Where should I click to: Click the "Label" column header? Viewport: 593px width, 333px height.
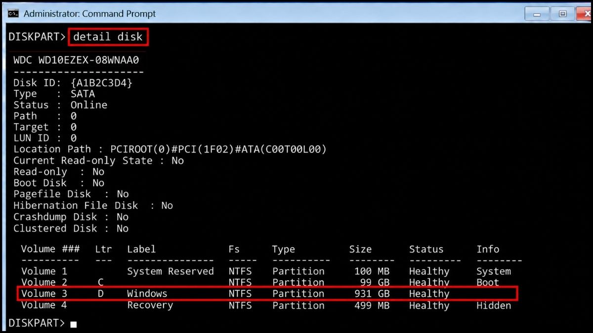coord(141,249)
